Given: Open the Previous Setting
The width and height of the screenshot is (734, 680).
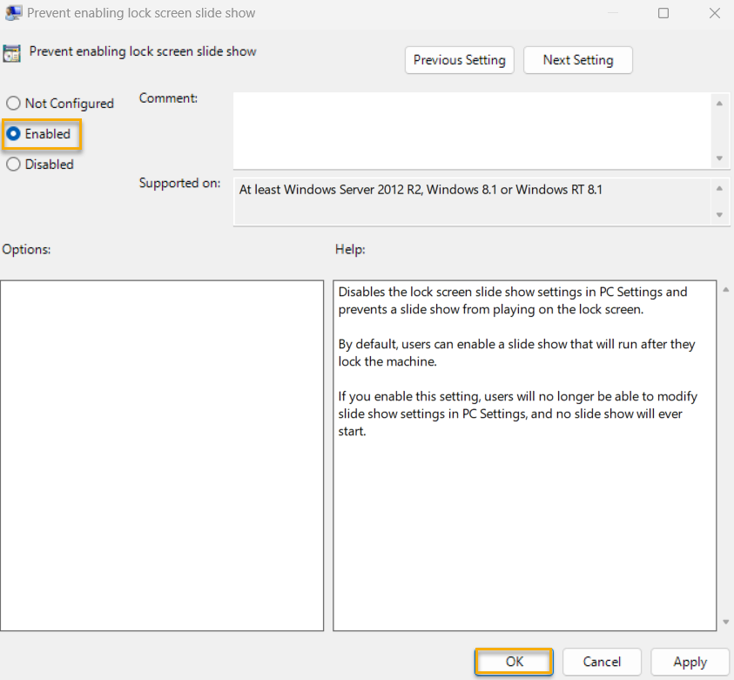Looking at the screenshot, I should click(459, 60).
